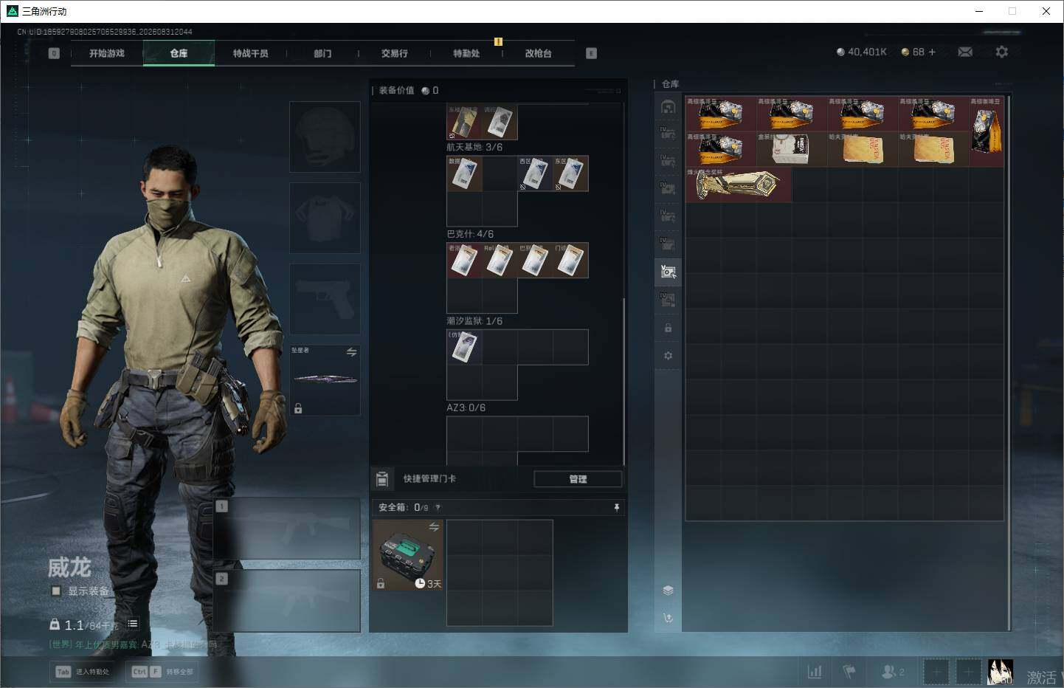The height and width of the screenshot is (688, 1064).
Task: Click the E key icon right of tabs
Action: [x=591, y=53]
